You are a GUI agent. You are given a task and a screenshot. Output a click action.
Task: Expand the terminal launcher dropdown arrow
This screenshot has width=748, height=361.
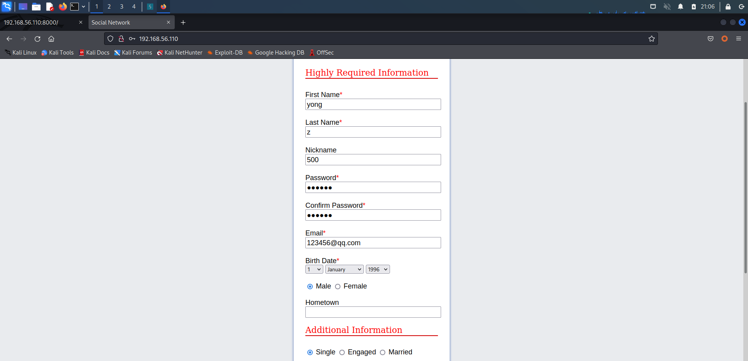pyautogui.click(x=83, y=7)
